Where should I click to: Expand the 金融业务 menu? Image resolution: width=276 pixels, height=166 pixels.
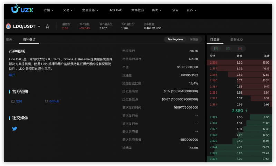coord(90,10)
